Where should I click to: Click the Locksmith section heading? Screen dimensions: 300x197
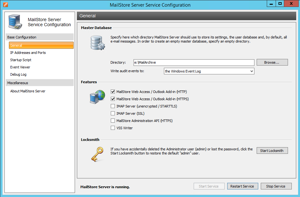pyautogui.click(x=90, y=139)
